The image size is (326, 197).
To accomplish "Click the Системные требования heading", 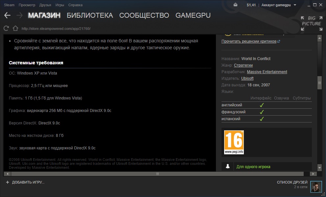I will point(36,63).
